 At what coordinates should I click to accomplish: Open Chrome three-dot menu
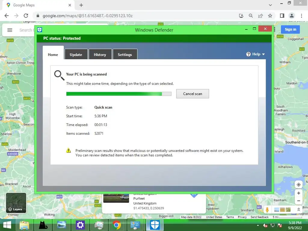(301, 16)
